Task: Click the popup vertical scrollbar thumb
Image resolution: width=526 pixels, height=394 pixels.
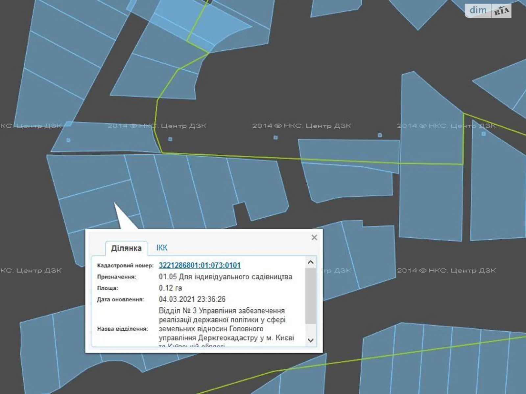Action: 310,295
